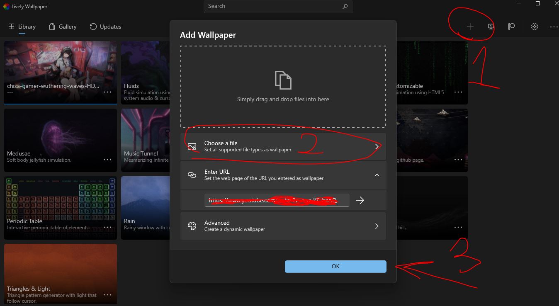Collapse the Enter URL section

pyautogui.click(x=377, y=175)
